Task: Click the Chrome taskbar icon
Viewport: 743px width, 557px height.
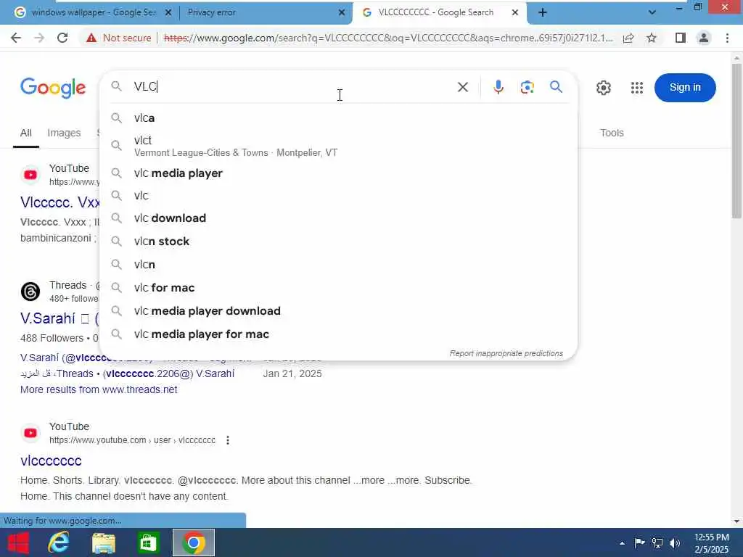Action: coord(193,542)
